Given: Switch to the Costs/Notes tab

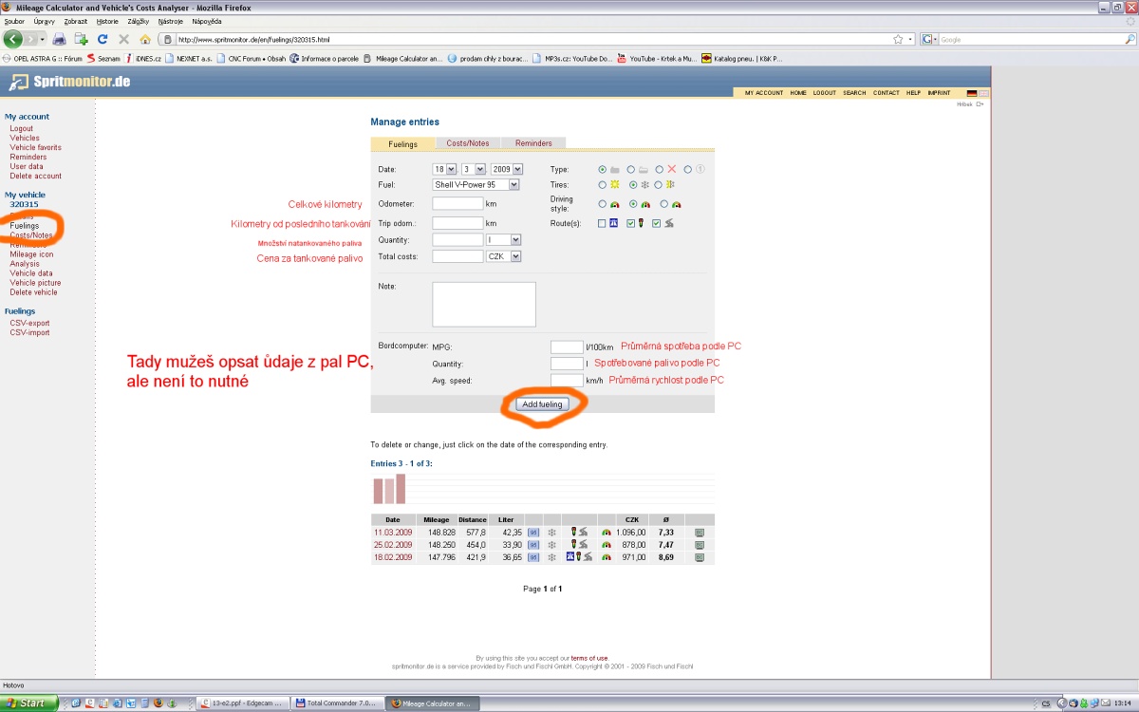Looking at the screenshot, I should [x=468, y=143].
